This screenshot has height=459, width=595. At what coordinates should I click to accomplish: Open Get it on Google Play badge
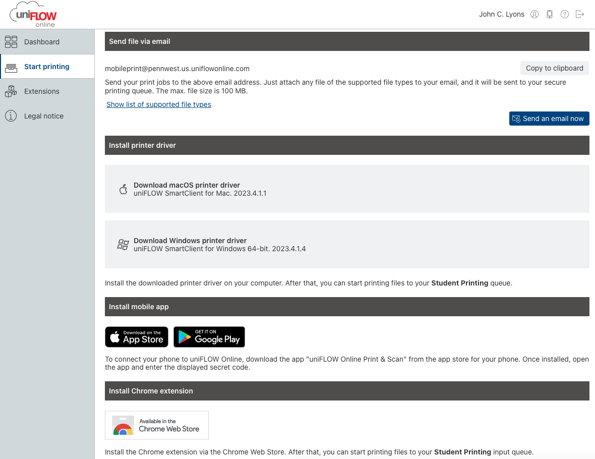click(209, 337)
